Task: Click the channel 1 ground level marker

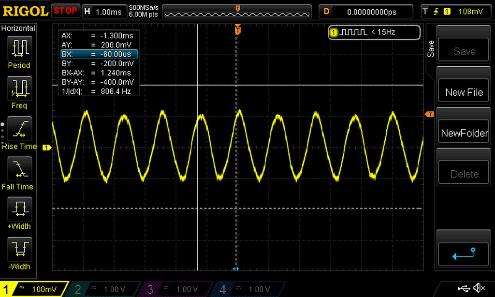Action: (x=47, y=148)
